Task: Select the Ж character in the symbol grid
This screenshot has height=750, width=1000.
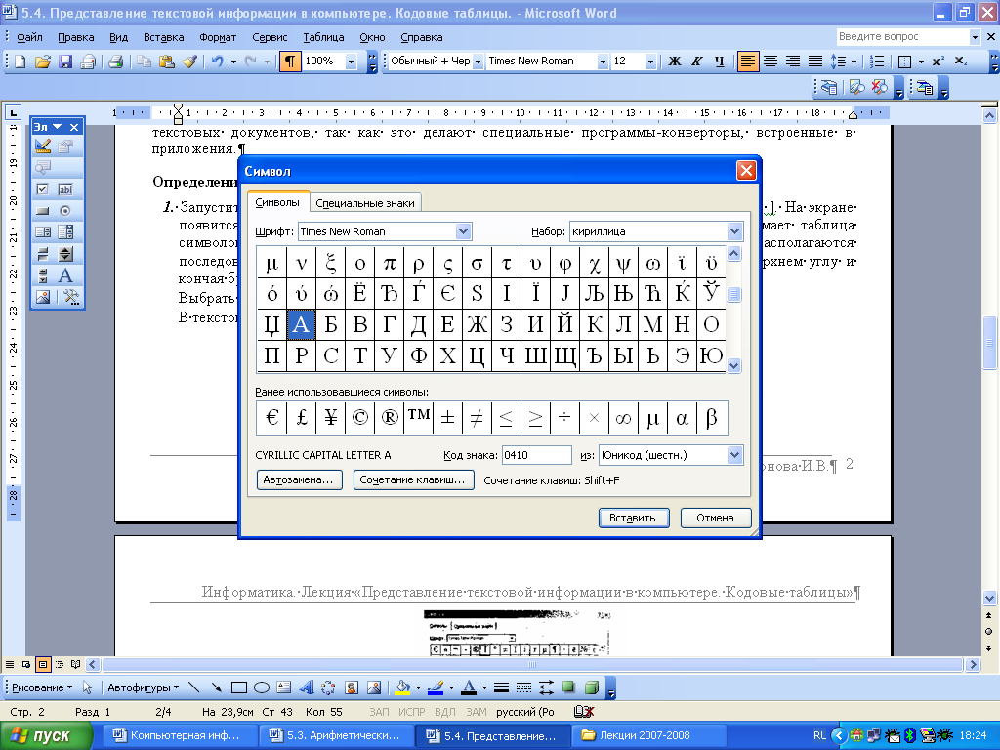Action: (x=477, y=324)
